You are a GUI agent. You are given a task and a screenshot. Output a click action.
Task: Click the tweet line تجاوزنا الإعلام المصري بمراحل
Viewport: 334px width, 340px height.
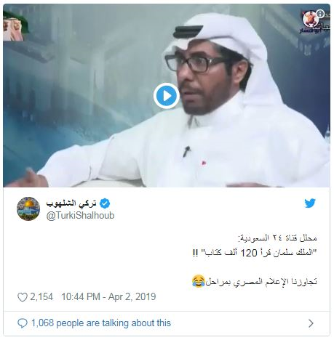261,281
